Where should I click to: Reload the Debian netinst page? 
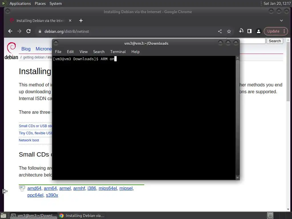coord(29,31)
